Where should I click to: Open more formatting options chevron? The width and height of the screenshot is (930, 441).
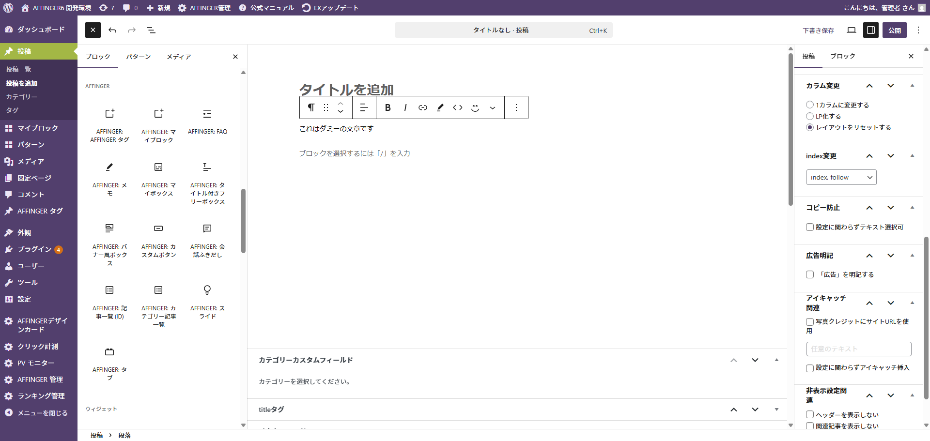[493, 107]
